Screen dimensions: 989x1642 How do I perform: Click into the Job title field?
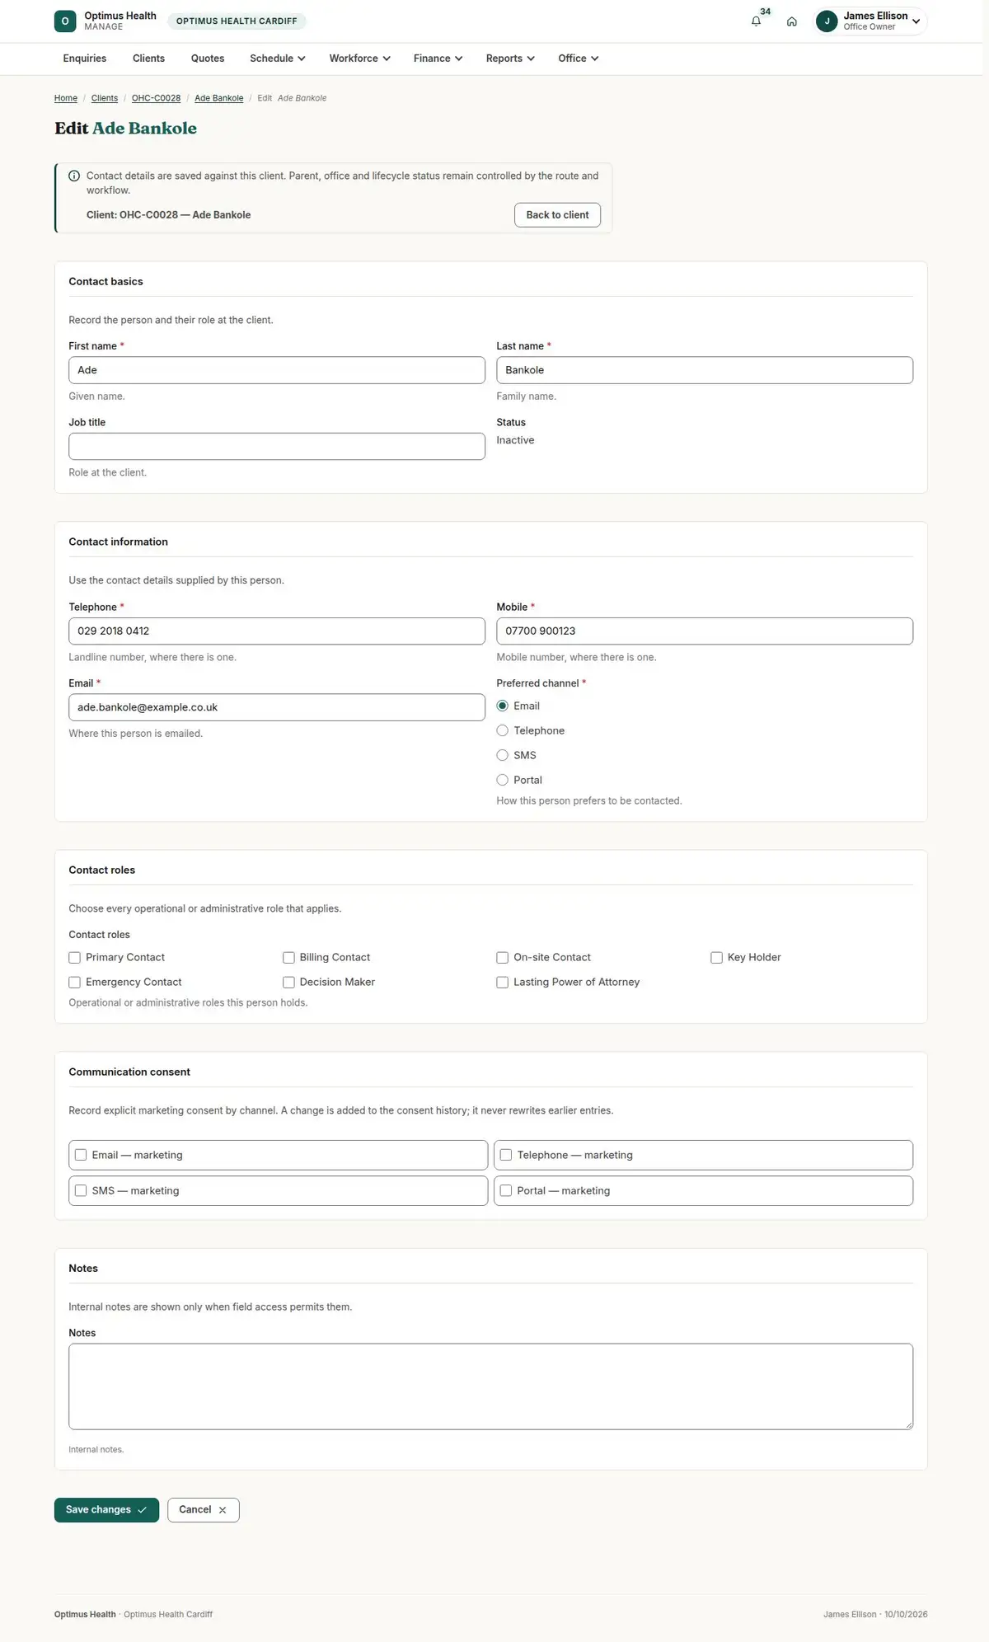[x=277, y=446]
